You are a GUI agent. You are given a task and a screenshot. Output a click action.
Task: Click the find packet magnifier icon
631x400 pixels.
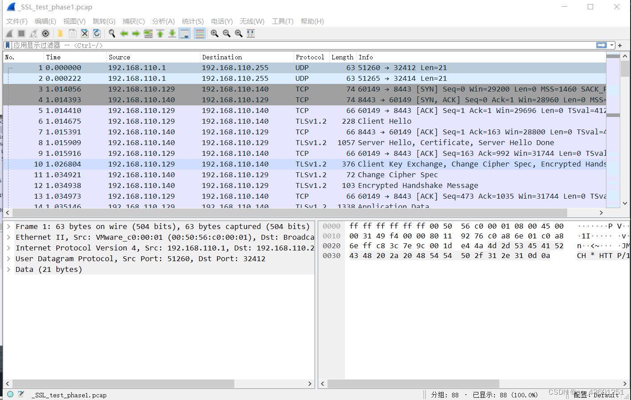tap(112, 33)
